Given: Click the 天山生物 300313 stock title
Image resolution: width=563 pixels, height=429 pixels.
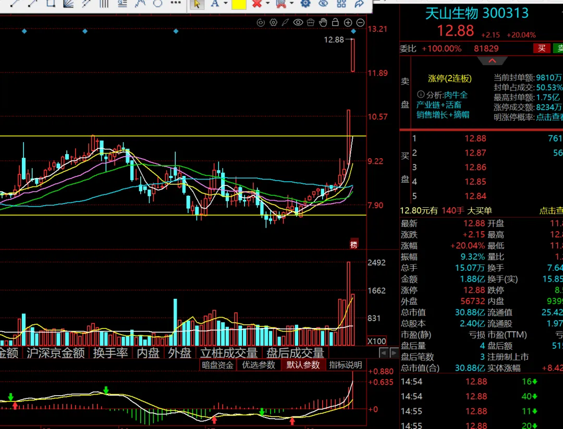Looking at the screenshot, I should point(477,13).
